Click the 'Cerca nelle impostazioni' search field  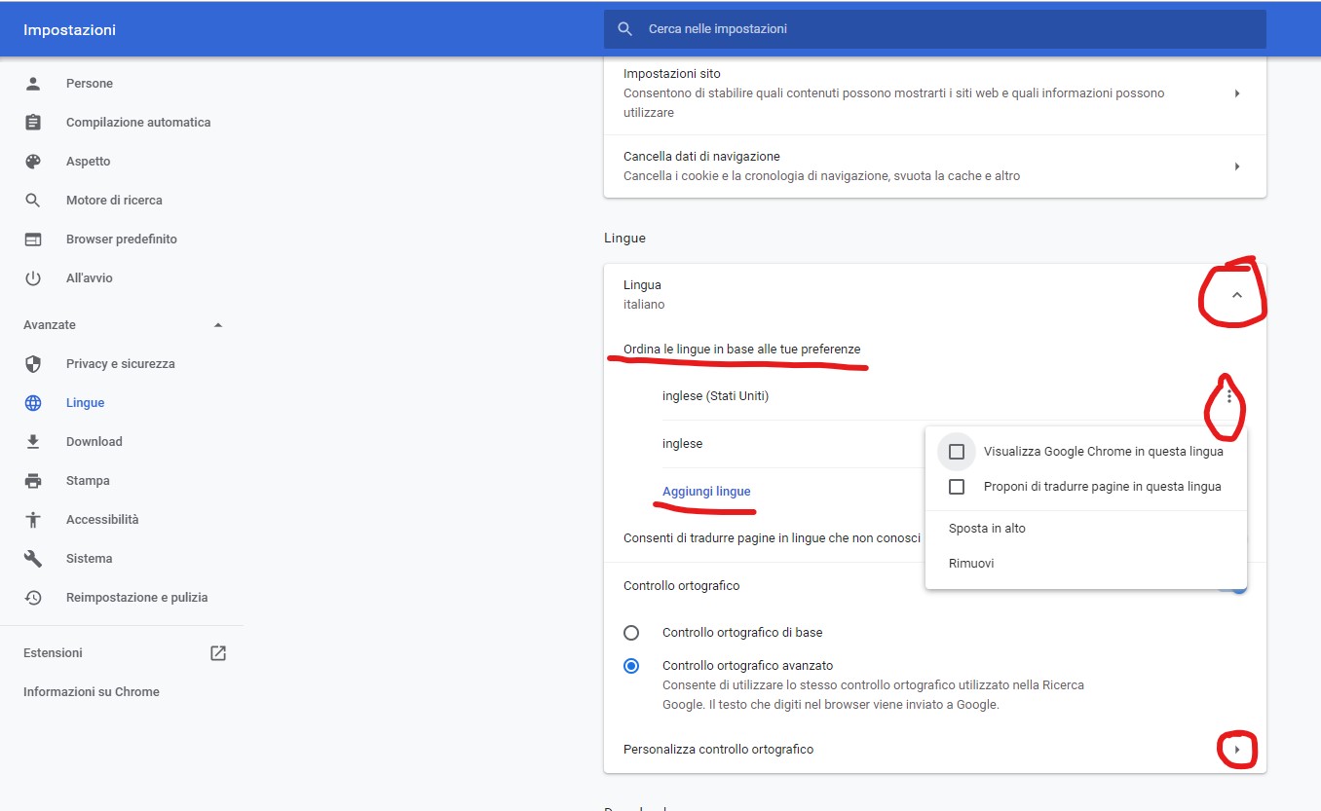coord(935,29)
